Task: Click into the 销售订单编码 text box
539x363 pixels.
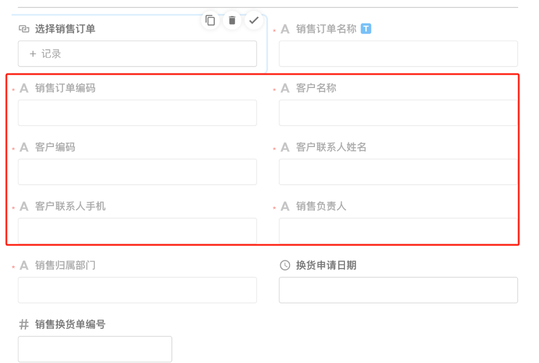Action: pyautogui.click(x=137, y=113)
